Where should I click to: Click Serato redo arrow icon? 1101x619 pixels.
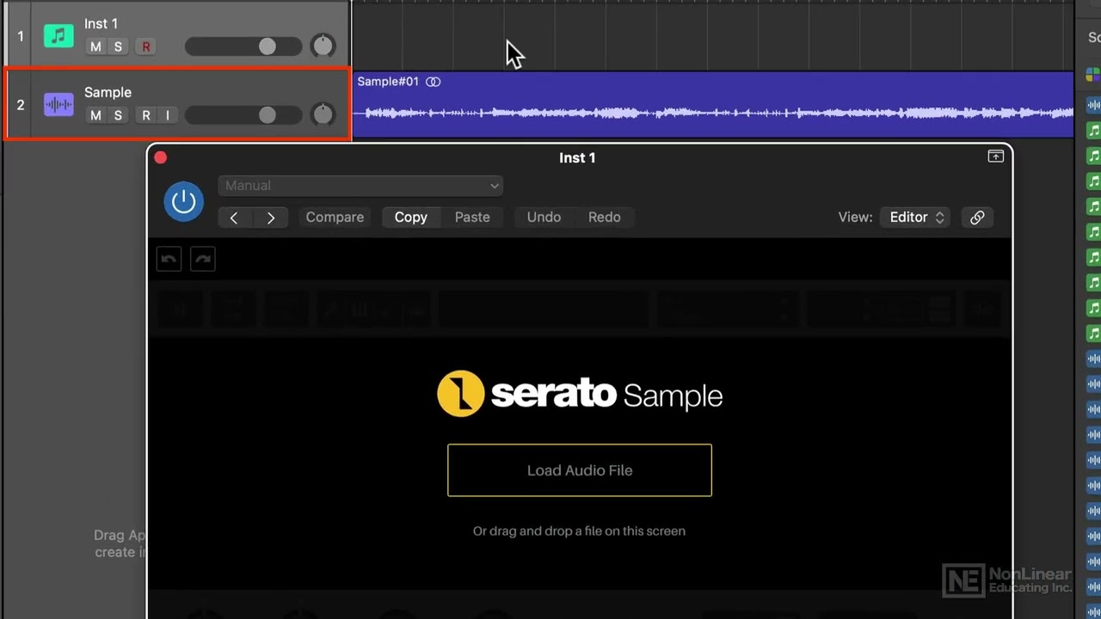[203, 259]
